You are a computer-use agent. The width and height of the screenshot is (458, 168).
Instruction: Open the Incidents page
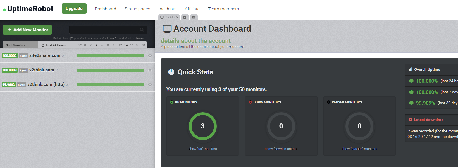(167, 9)
